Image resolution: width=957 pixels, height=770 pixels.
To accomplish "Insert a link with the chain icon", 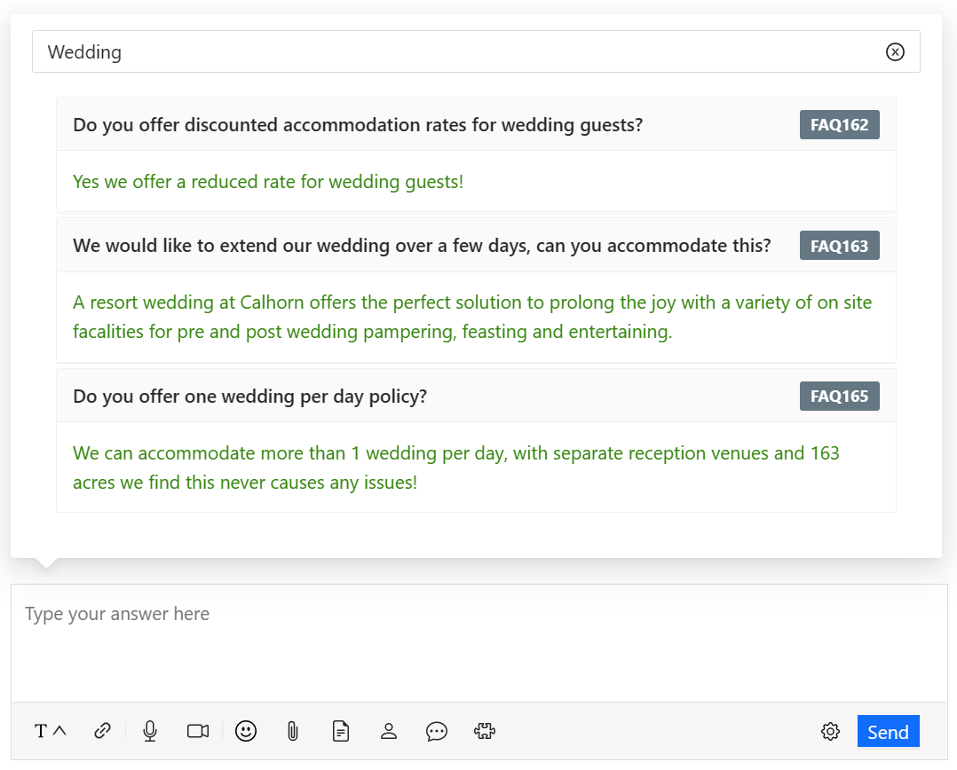I will click(x=103, y=731).
